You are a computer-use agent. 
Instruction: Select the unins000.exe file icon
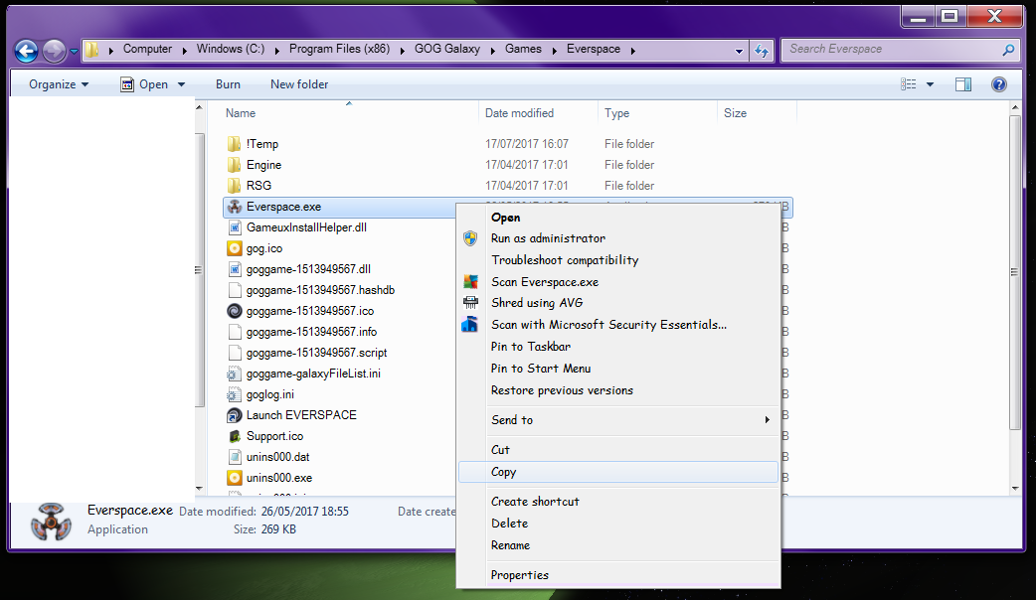coord(234,478)
